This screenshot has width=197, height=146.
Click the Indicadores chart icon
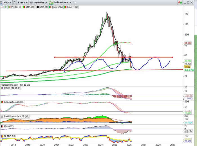tap(52, 2)
